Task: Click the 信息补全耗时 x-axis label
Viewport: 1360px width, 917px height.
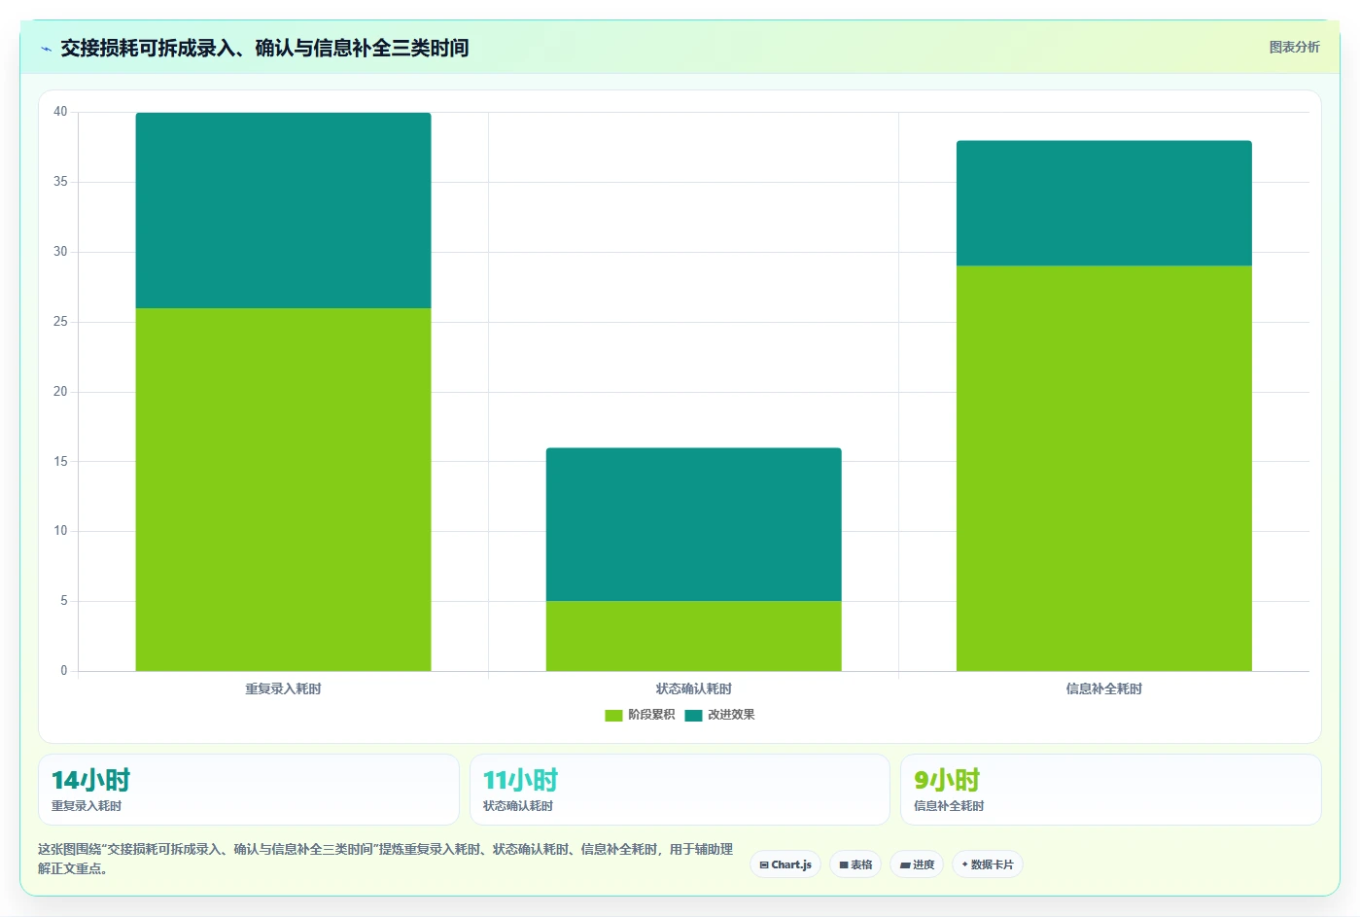Action: pos(1103,688)
